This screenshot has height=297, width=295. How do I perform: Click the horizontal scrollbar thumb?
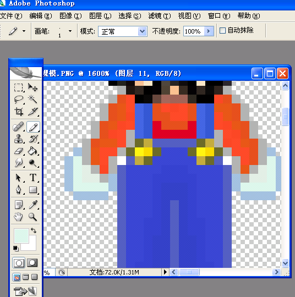click(x=189, y=272)
